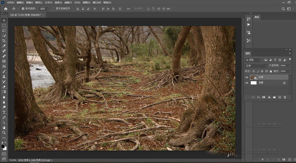The image size is (296, 163).
Task: Open layer styles with the fx icon
Action: click(x=259, y=97)
